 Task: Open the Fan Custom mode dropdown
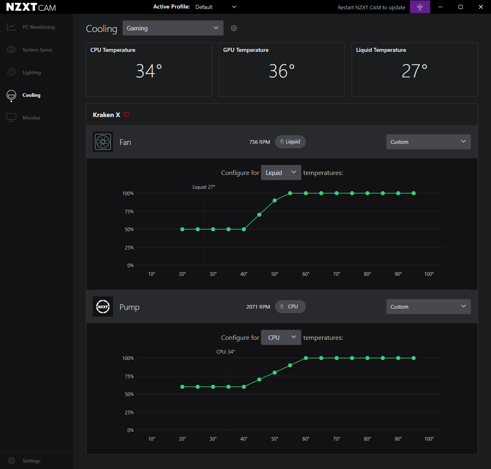[428, 142]
